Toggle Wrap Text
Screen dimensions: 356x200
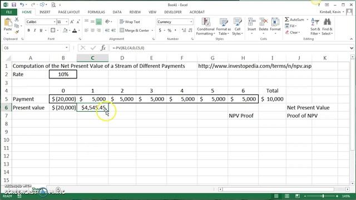130,22
